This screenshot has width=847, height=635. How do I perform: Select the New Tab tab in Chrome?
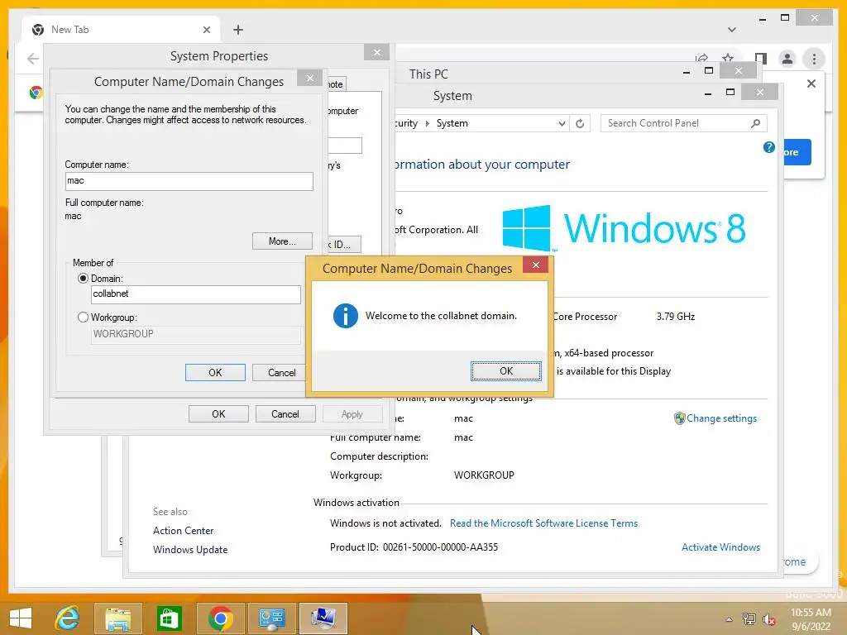pos(121,30)
